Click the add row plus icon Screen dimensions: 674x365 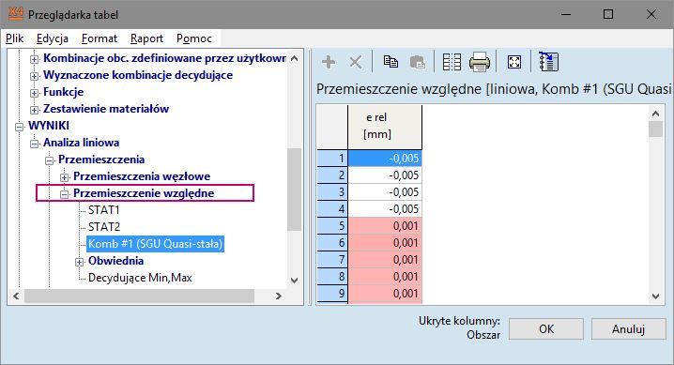coord(329,62)
